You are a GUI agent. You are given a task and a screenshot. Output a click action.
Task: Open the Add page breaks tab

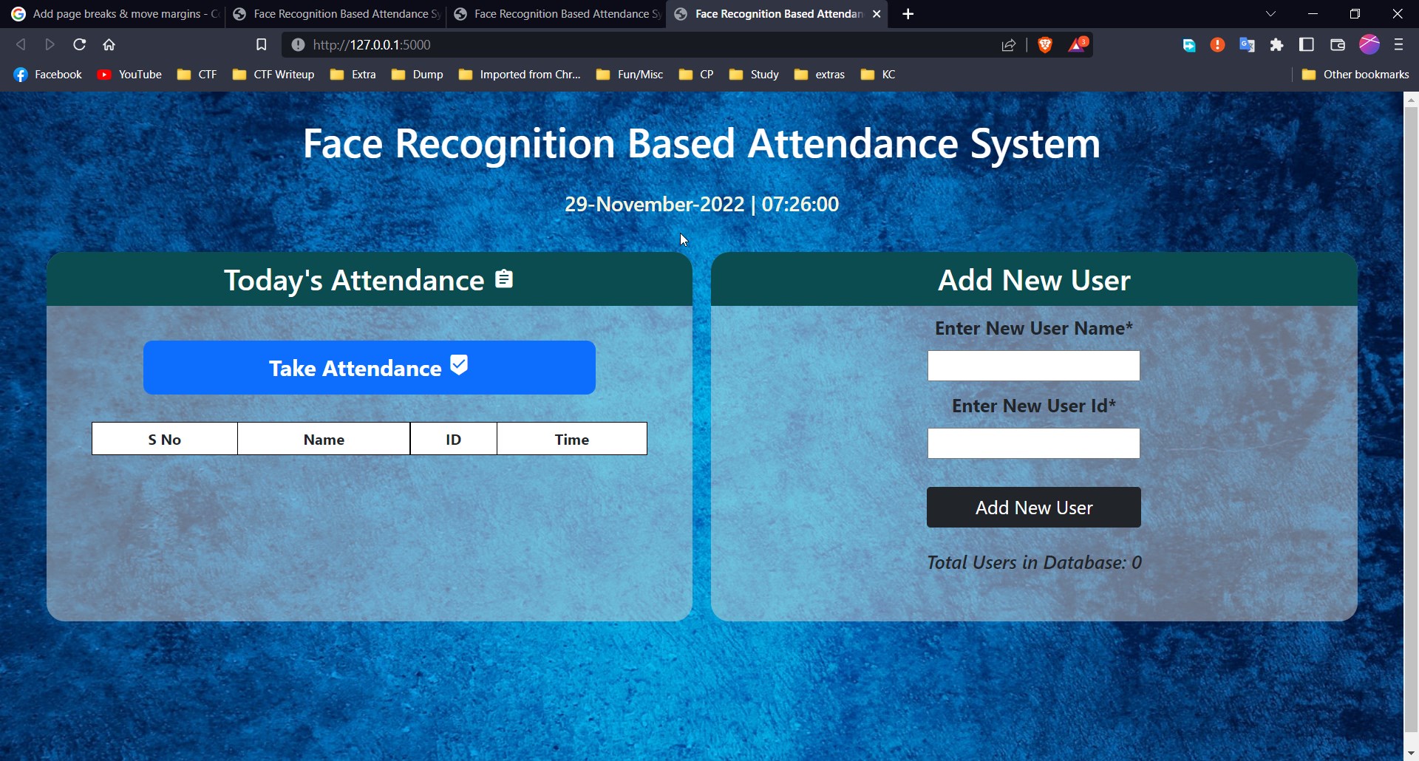click(x=111, y=13)
